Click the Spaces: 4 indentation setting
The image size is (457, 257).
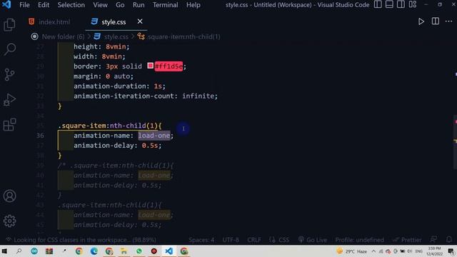click(x=201, y=240)
